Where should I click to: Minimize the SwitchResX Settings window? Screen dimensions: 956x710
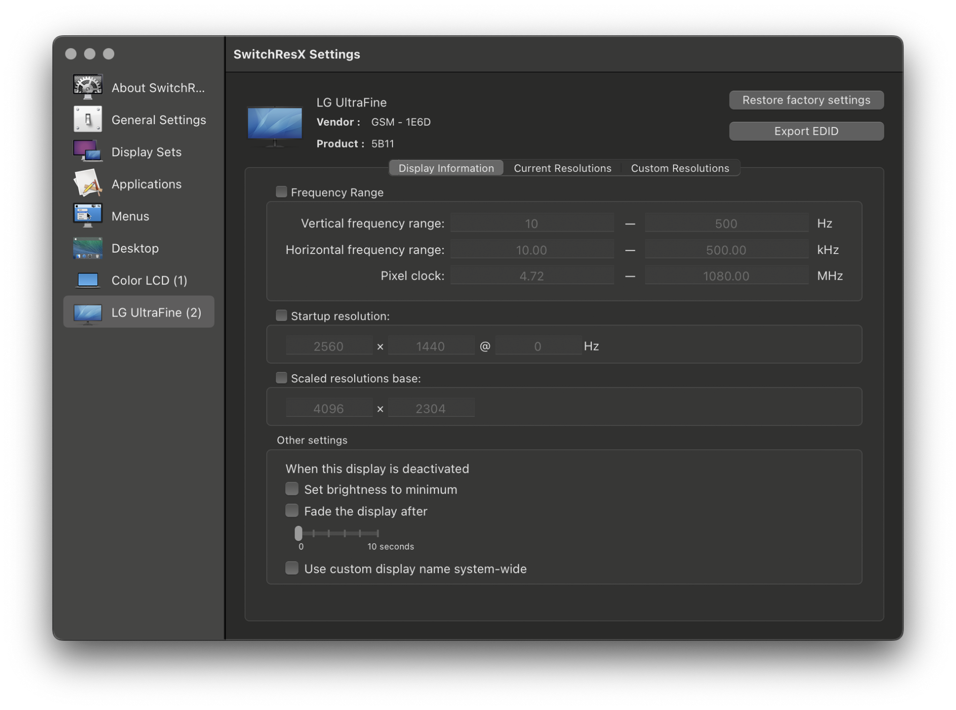click(89, 53)
